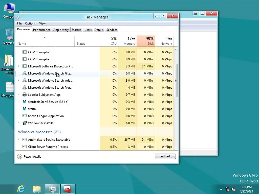The image size is (259, 194).
Task: Open the View menu
Action: [42, 23]
